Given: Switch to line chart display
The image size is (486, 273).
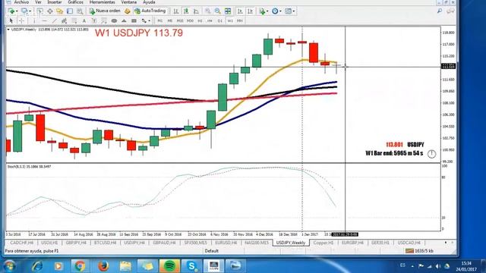Looking at the screenshot, I should (x=196, y=11).
